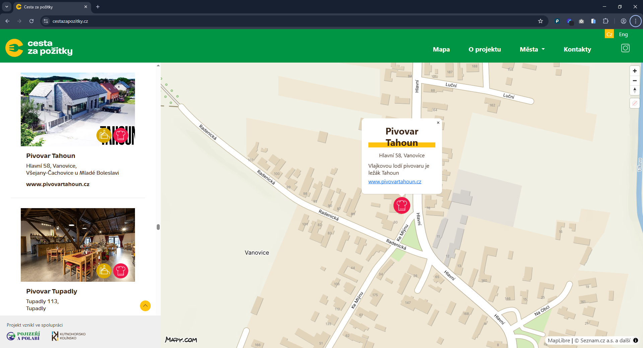Zoom in on the map
643x348 pixels.
tap(635, 71)
